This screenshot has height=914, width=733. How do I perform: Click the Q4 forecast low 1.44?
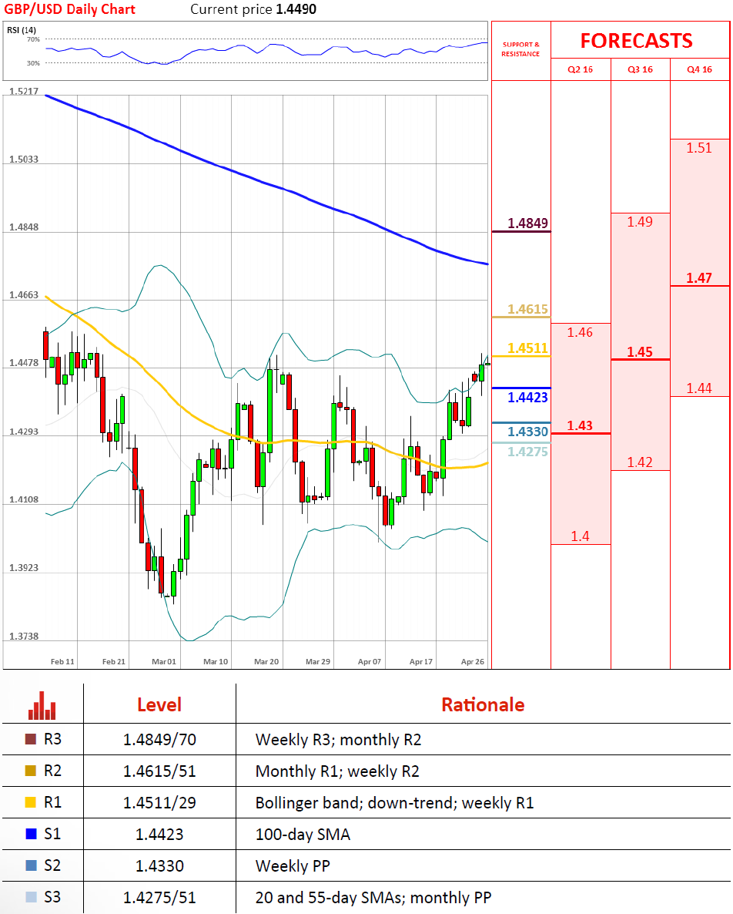[x=698, y=388]
